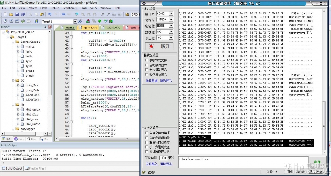Image resolution: width=331 pixels, height=176 pixels.
Task: Open the 数据位 8位 dropdown
Action: (x=171, y=31)
